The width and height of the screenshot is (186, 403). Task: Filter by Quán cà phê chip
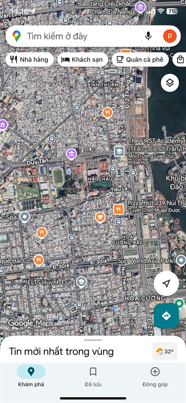click(x=140, y=60)
